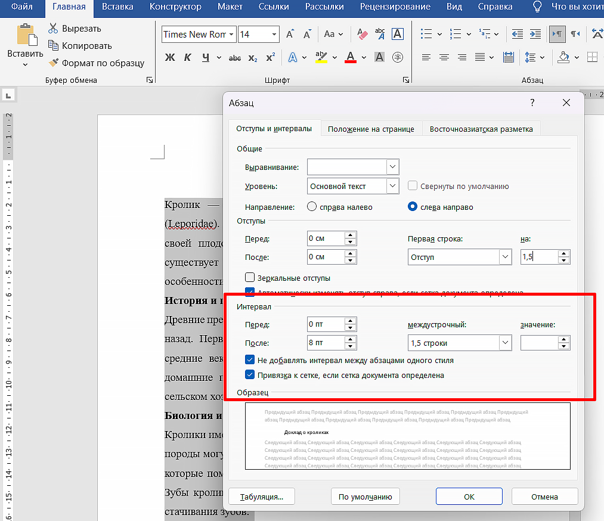Toggle underline (Ч) formatting
The height and width of the screenshot is (521, 604).
(x=206, y=58)
